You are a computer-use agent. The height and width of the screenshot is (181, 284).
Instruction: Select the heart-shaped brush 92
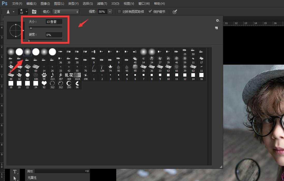click(44, 85)
